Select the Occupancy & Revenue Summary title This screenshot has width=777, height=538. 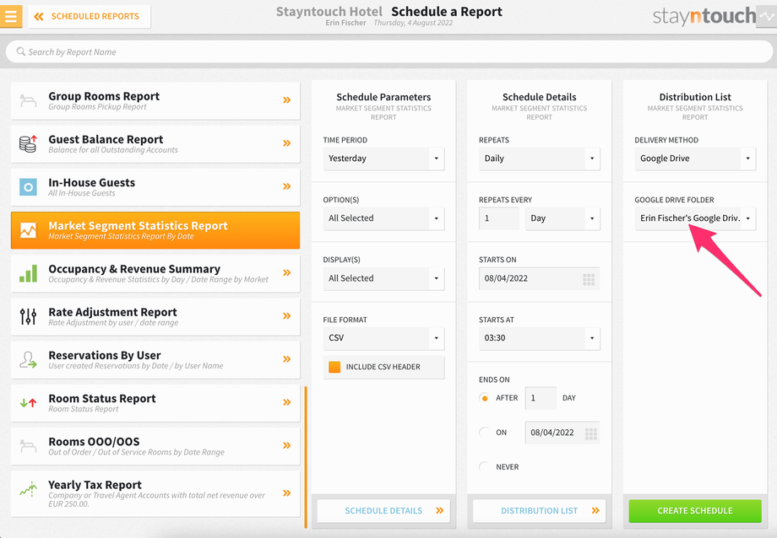[134, 269]
